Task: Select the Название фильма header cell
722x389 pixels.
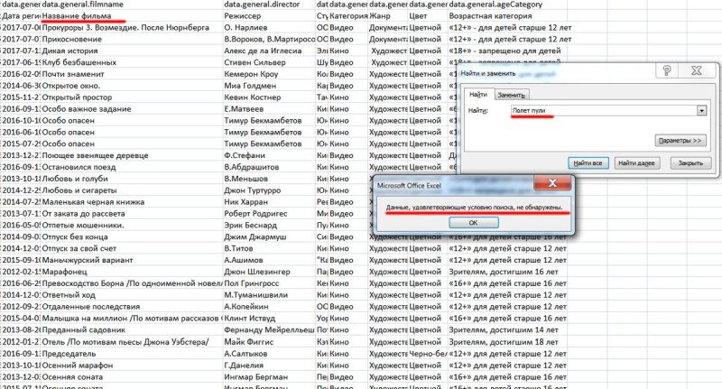Action: 84,16
